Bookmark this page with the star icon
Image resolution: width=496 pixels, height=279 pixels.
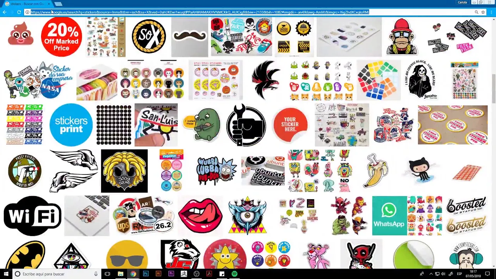point(483,12)
